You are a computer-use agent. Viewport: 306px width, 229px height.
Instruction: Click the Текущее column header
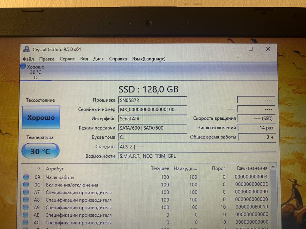[160, 168]
